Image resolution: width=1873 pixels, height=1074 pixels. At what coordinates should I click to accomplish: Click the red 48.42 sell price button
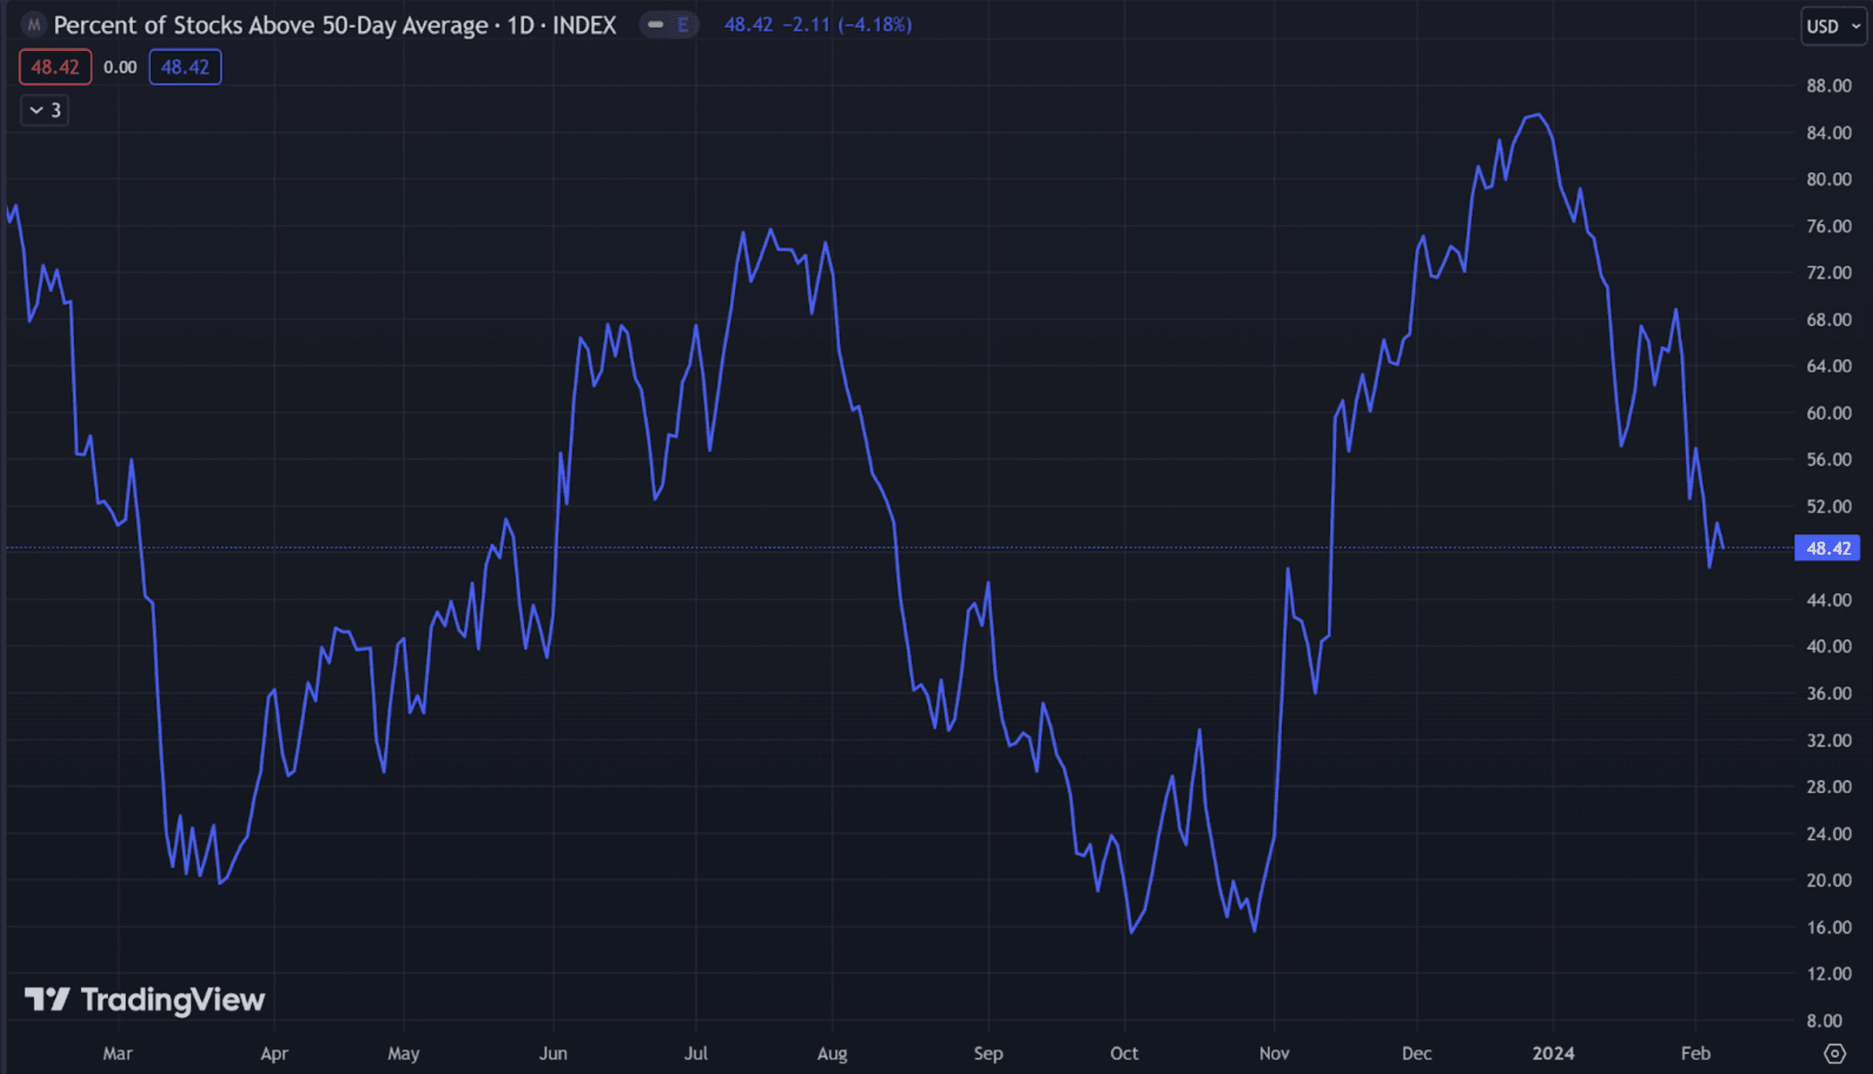pos(55,67)
